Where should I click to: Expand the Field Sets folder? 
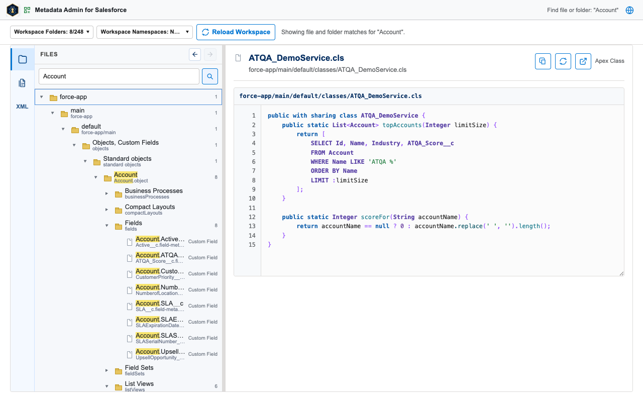[106, 370]
